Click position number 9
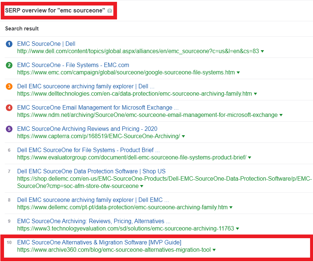Image resolution: width=313 pixels, height=262 pixels. click(x=9, y=221)
